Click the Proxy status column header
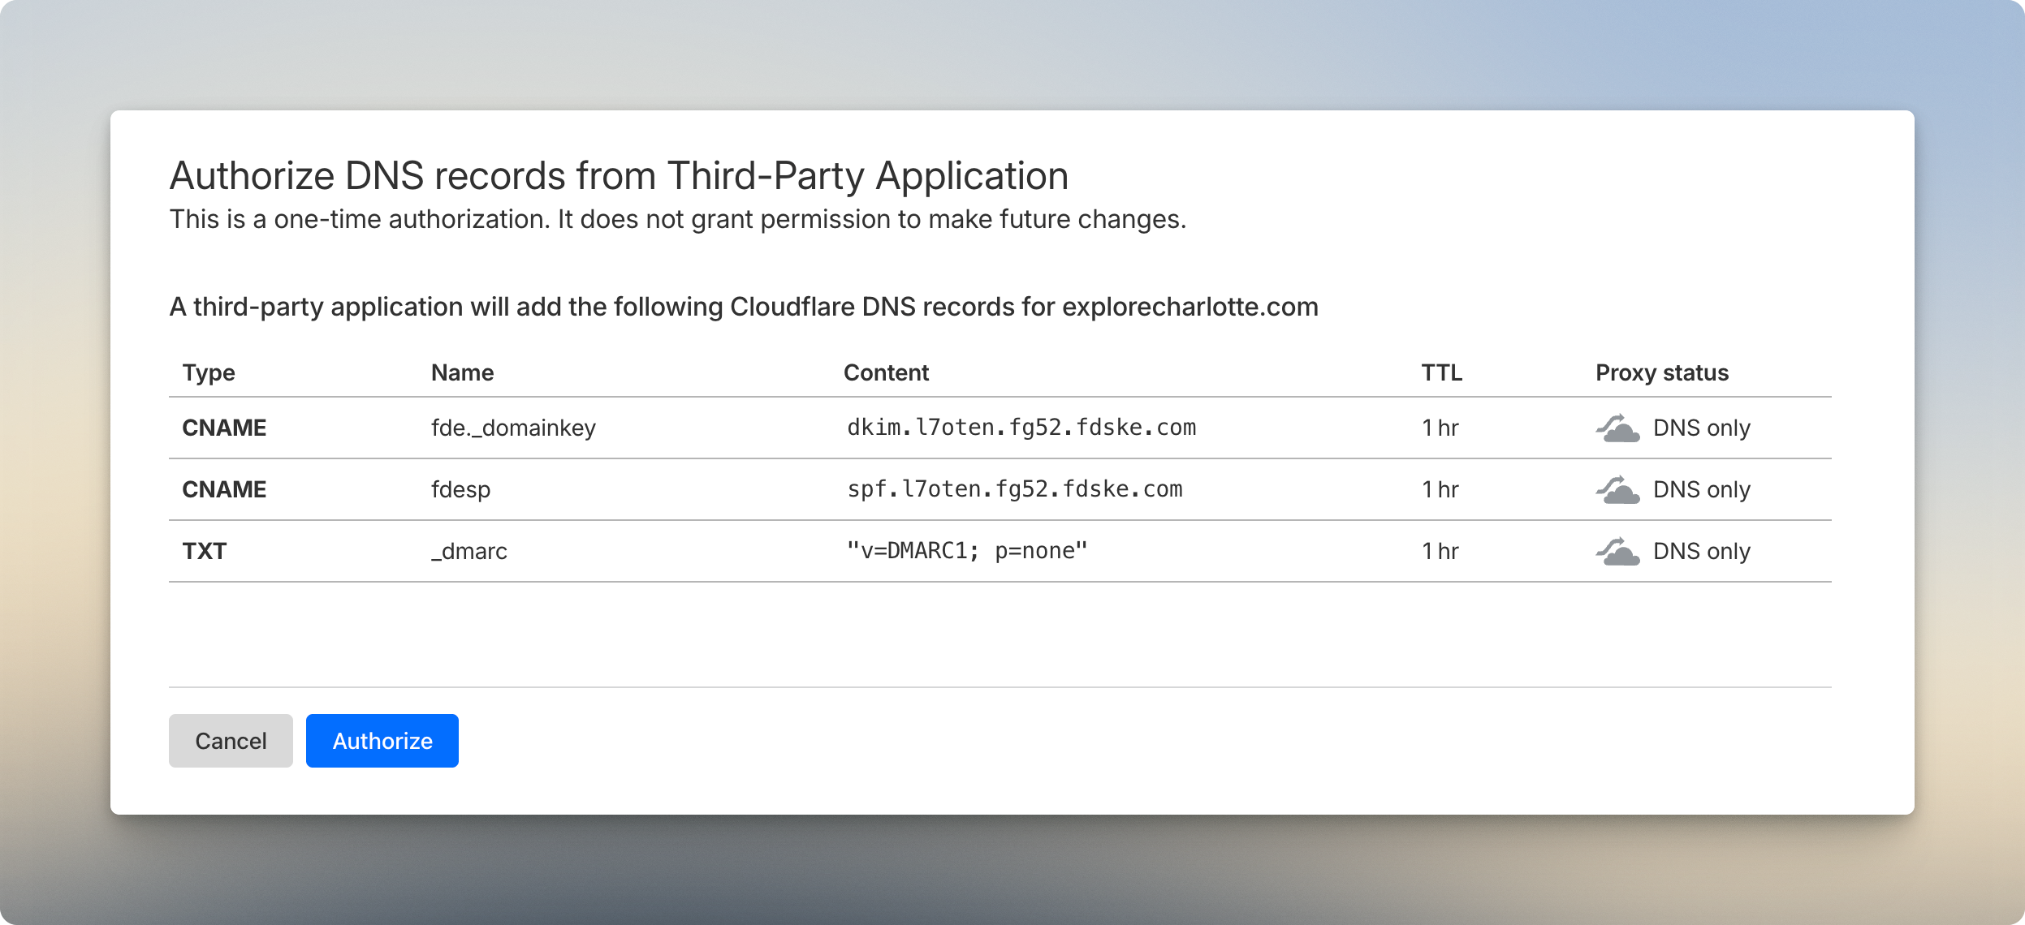 coord(1662,372)
